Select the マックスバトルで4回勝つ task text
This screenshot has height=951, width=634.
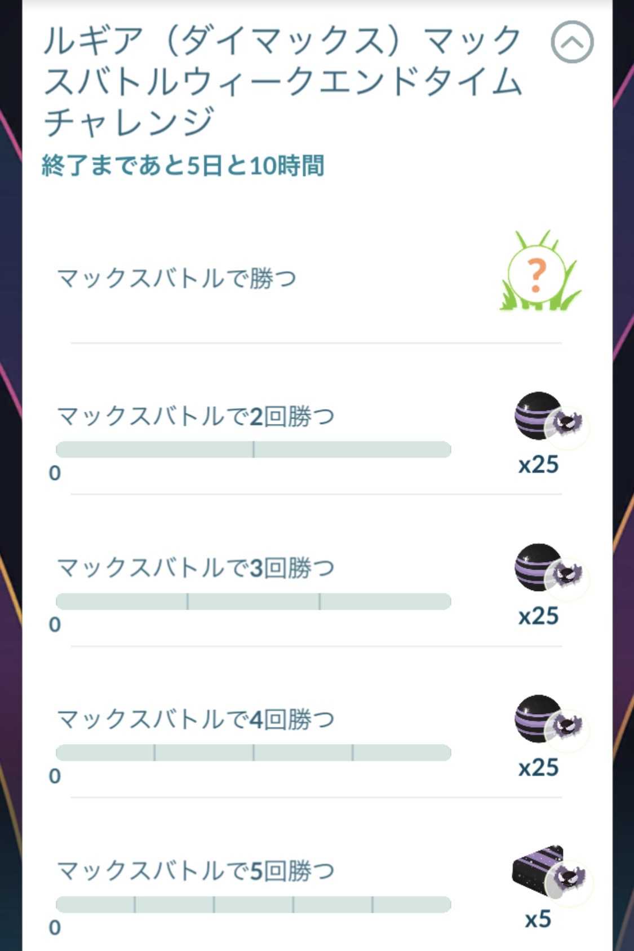pos(196,719)
